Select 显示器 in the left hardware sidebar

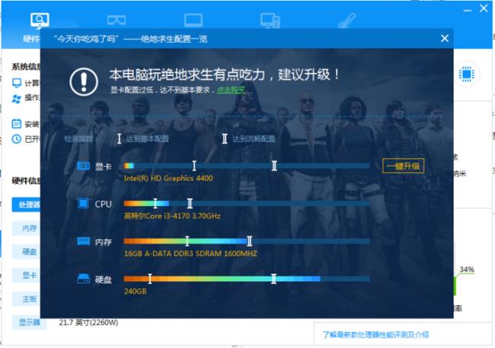[29, 322]
